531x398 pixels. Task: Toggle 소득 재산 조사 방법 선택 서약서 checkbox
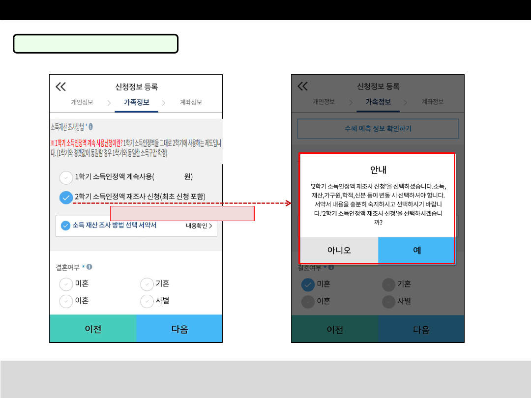tap(65, 226)
